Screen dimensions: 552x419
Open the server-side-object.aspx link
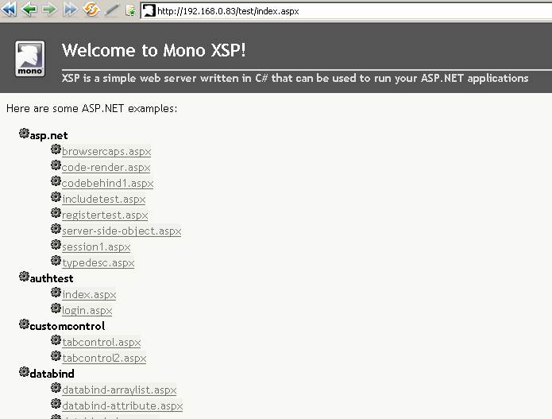point(122,231)
